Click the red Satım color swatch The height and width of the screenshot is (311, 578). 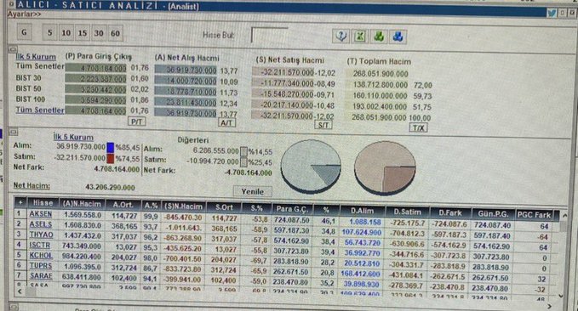[110, 158]
